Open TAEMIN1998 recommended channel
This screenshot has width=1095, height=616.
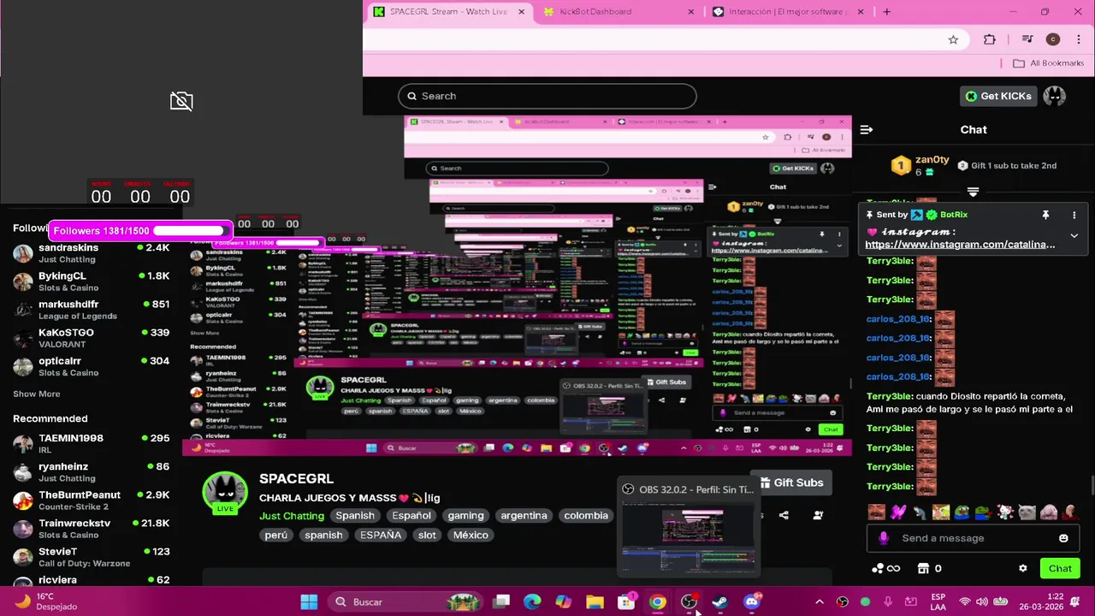click(x=91, y=443)
